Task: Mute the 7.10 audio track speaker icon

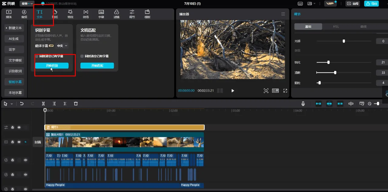Action: 25,160
